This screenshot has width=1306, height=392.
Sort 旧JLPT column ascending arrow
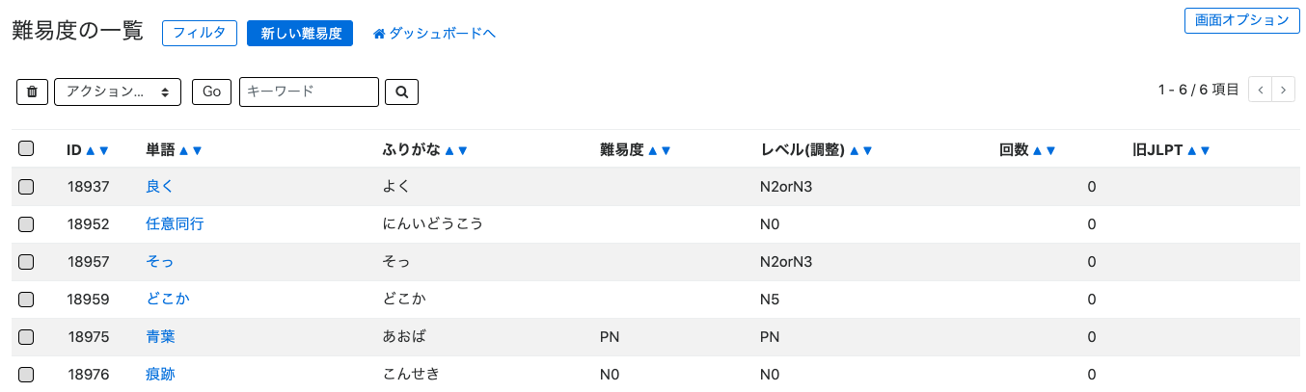[1191, 150]
